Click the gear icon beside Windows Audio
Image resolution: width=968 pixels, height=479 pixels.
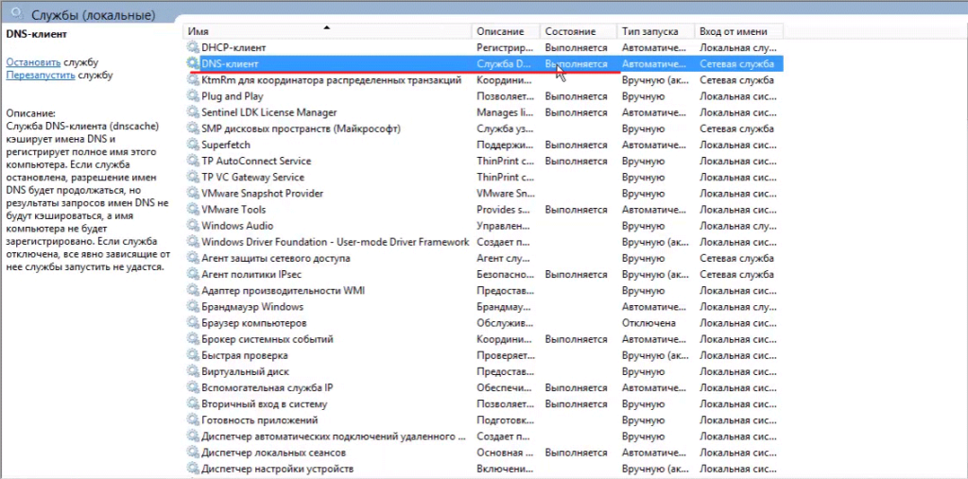click(194, 226)
